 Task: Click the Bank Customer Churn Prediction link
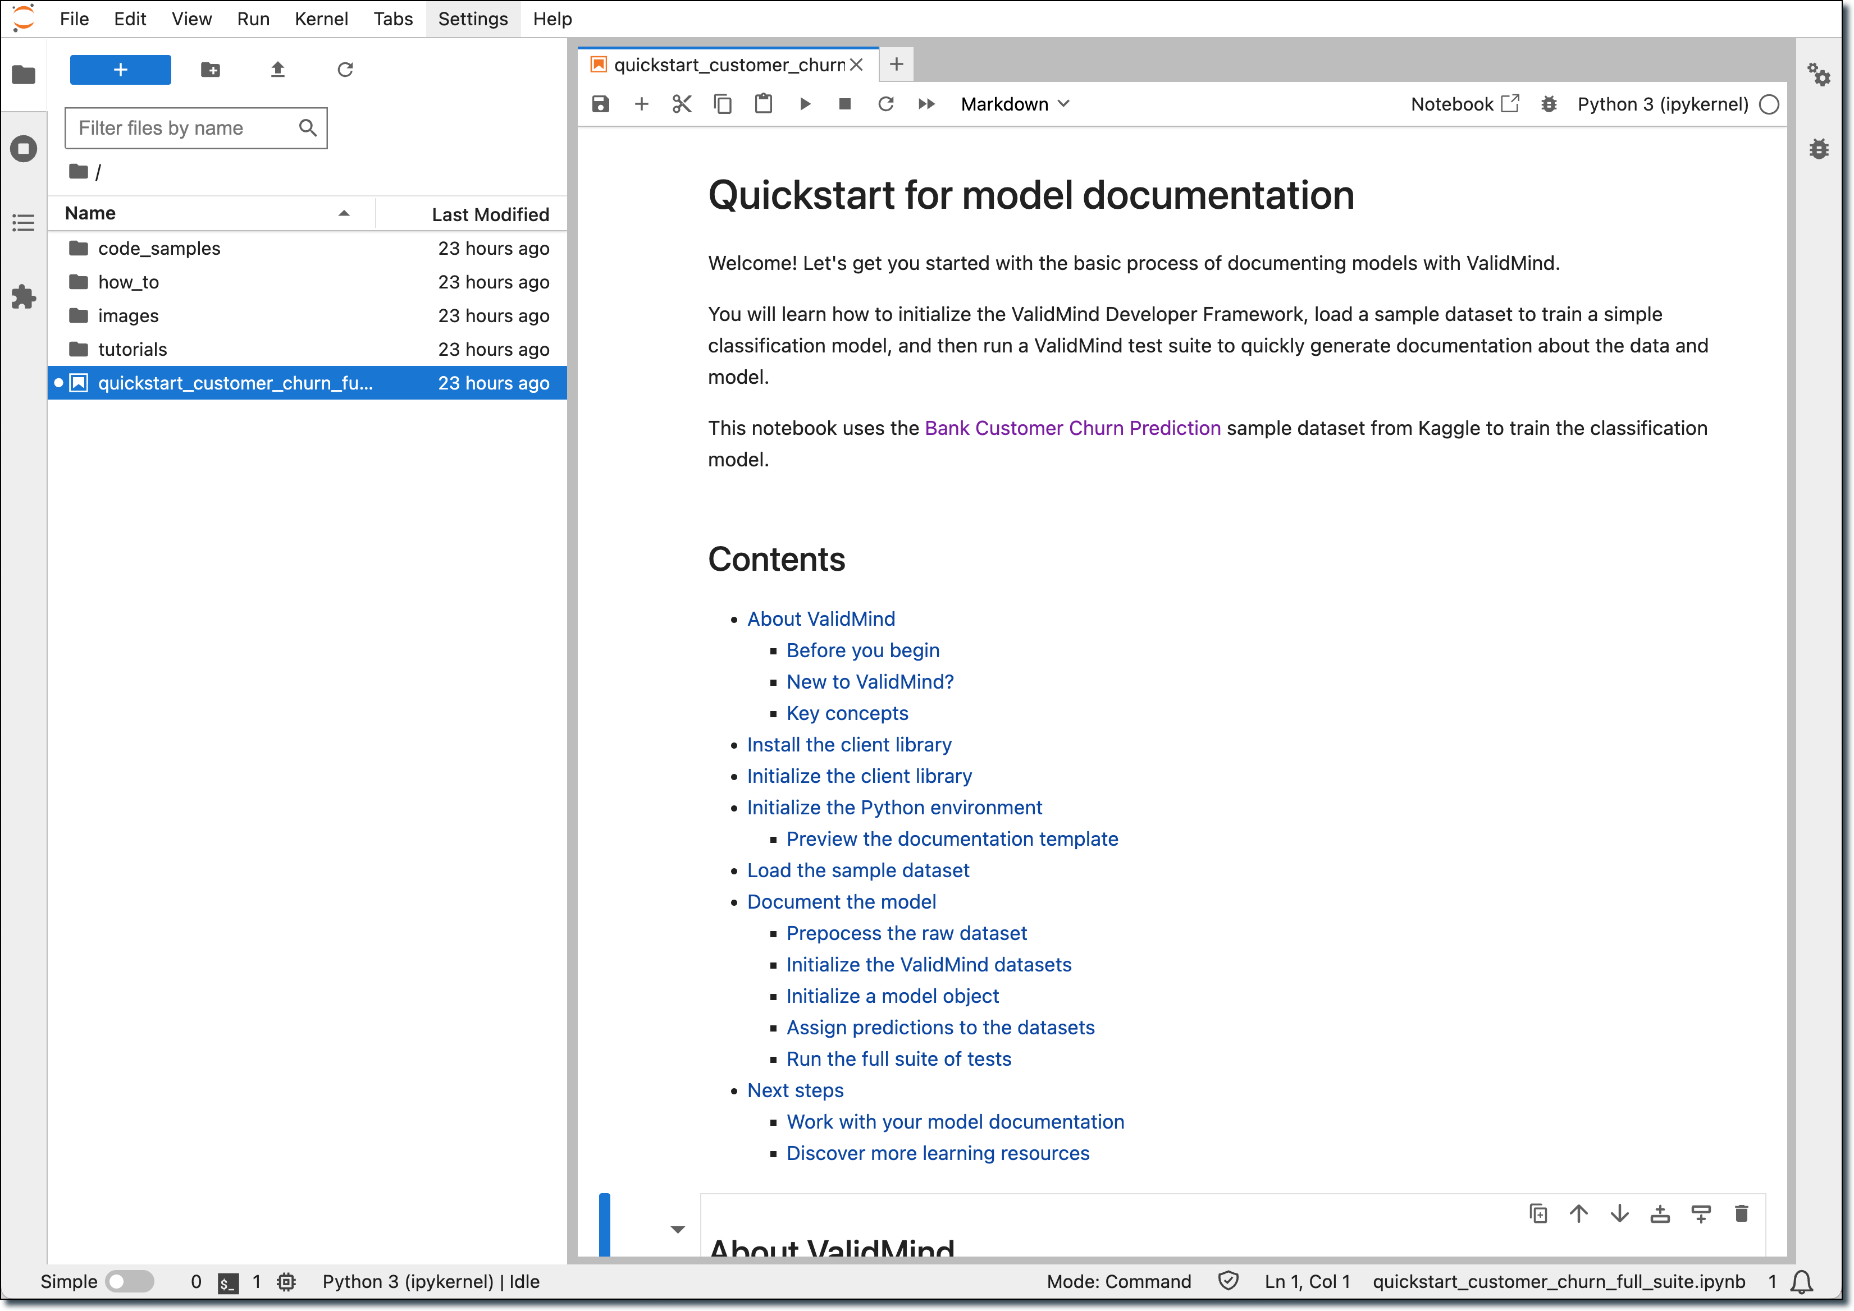pos(1072,427)
